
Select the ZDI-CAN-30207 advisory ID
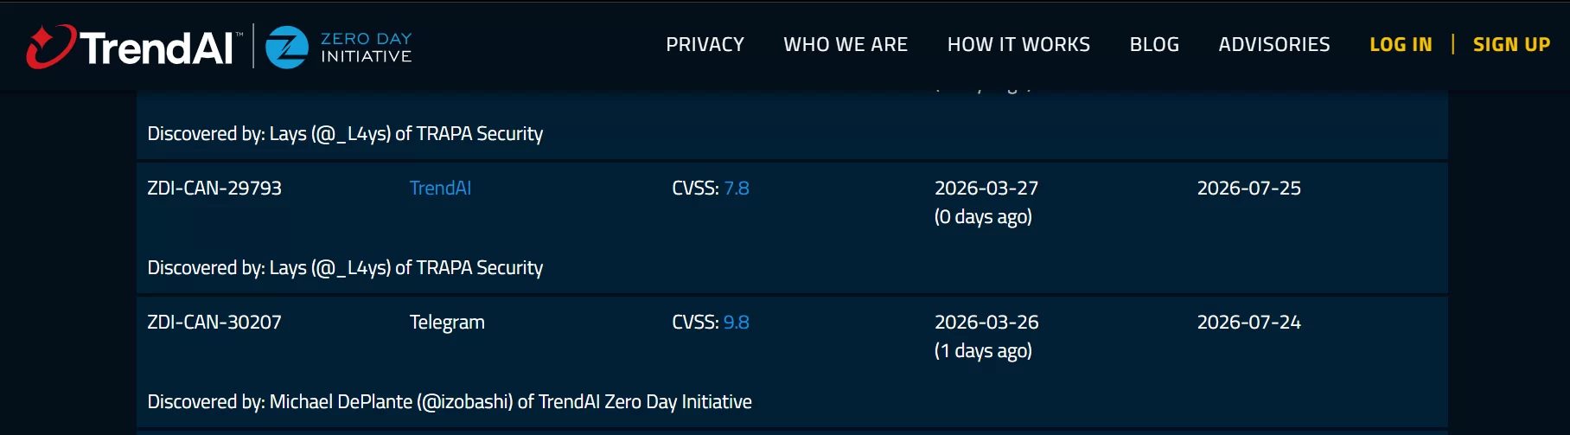pos(214,322)
